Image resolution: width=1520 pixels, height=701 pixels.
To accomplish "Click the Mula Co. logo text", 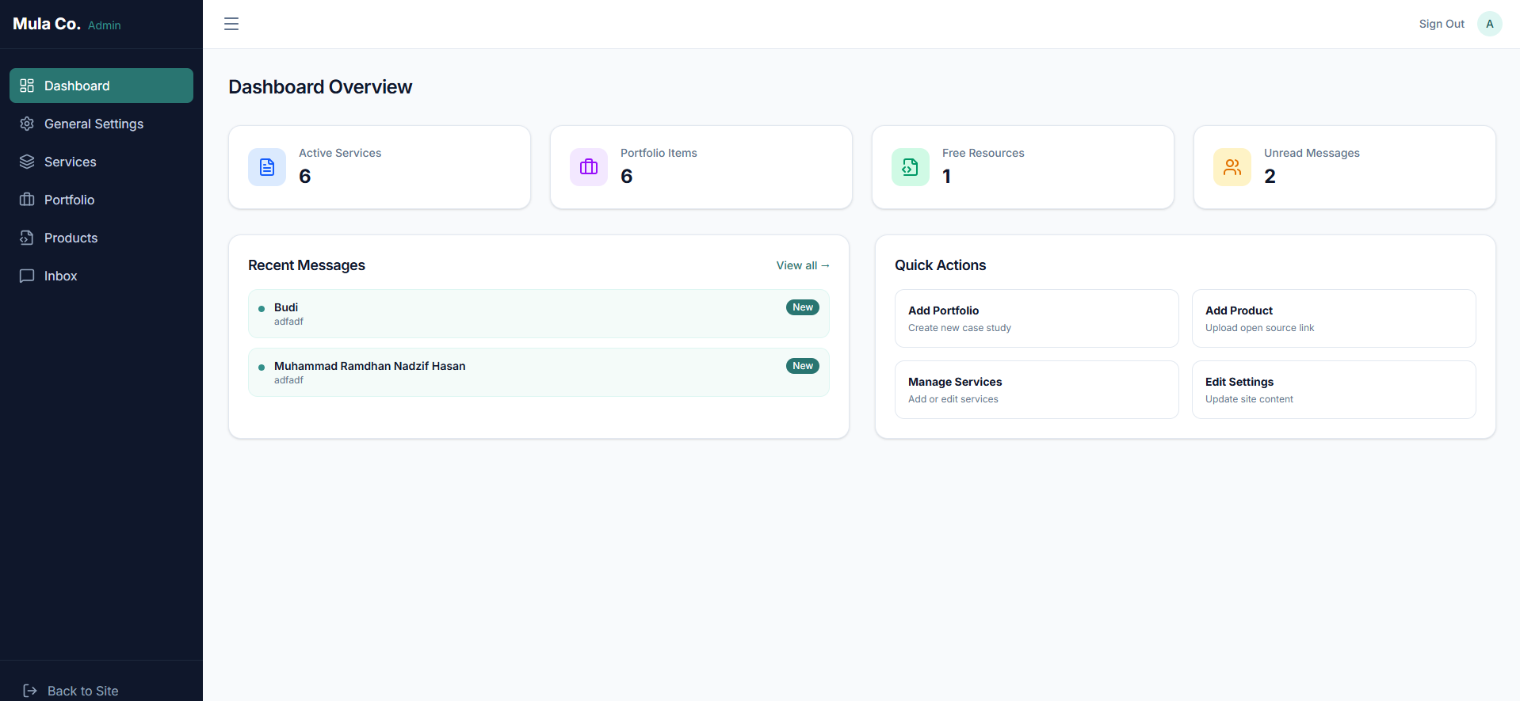I will (x=47, y=24).
